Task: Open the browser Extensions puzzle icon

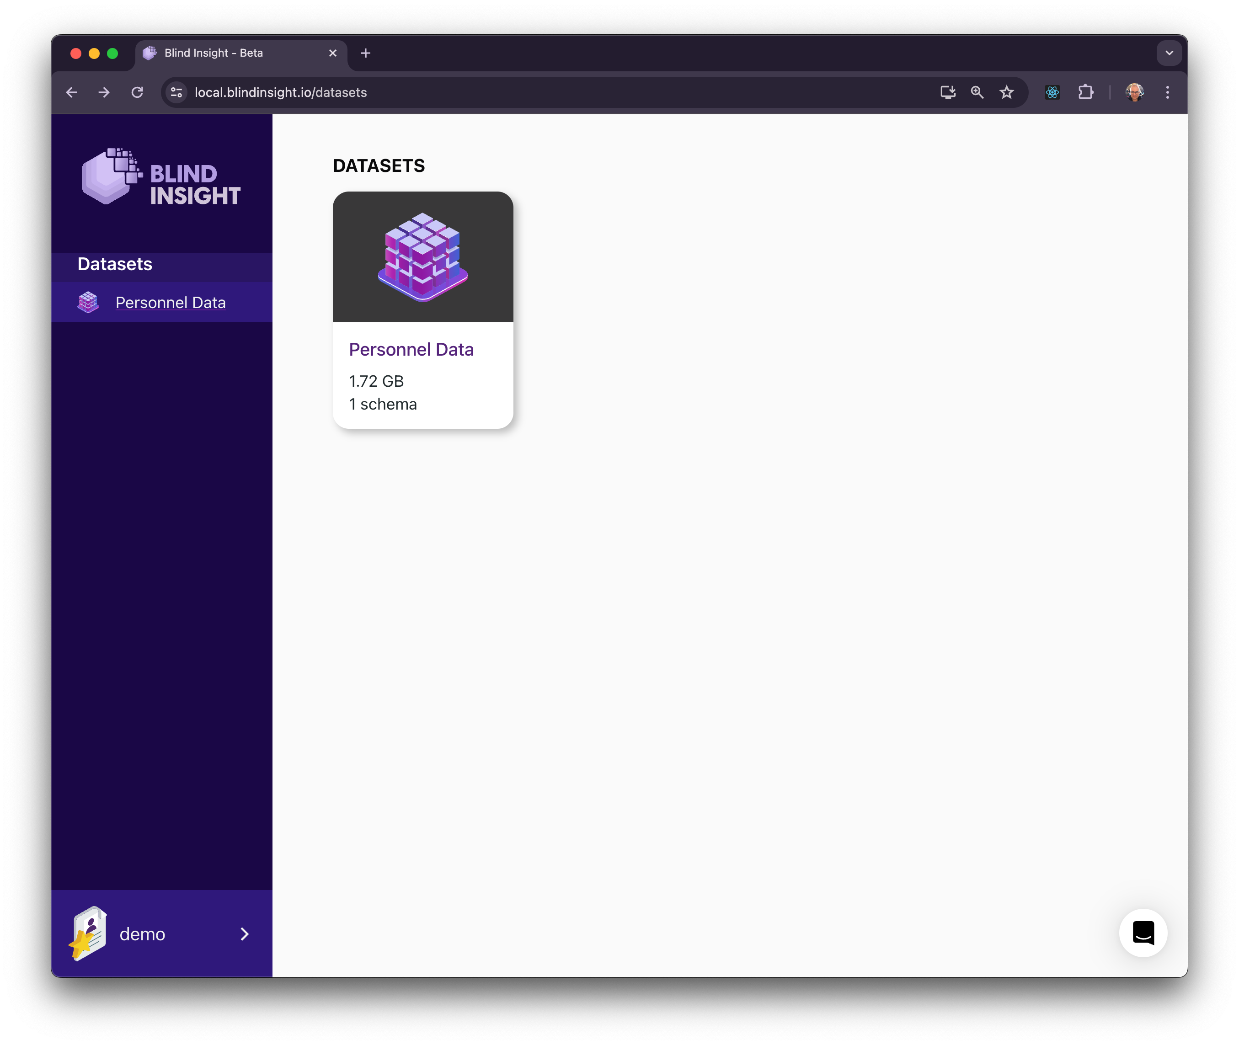Action: pyautogui.click(x=1085, y=92)
